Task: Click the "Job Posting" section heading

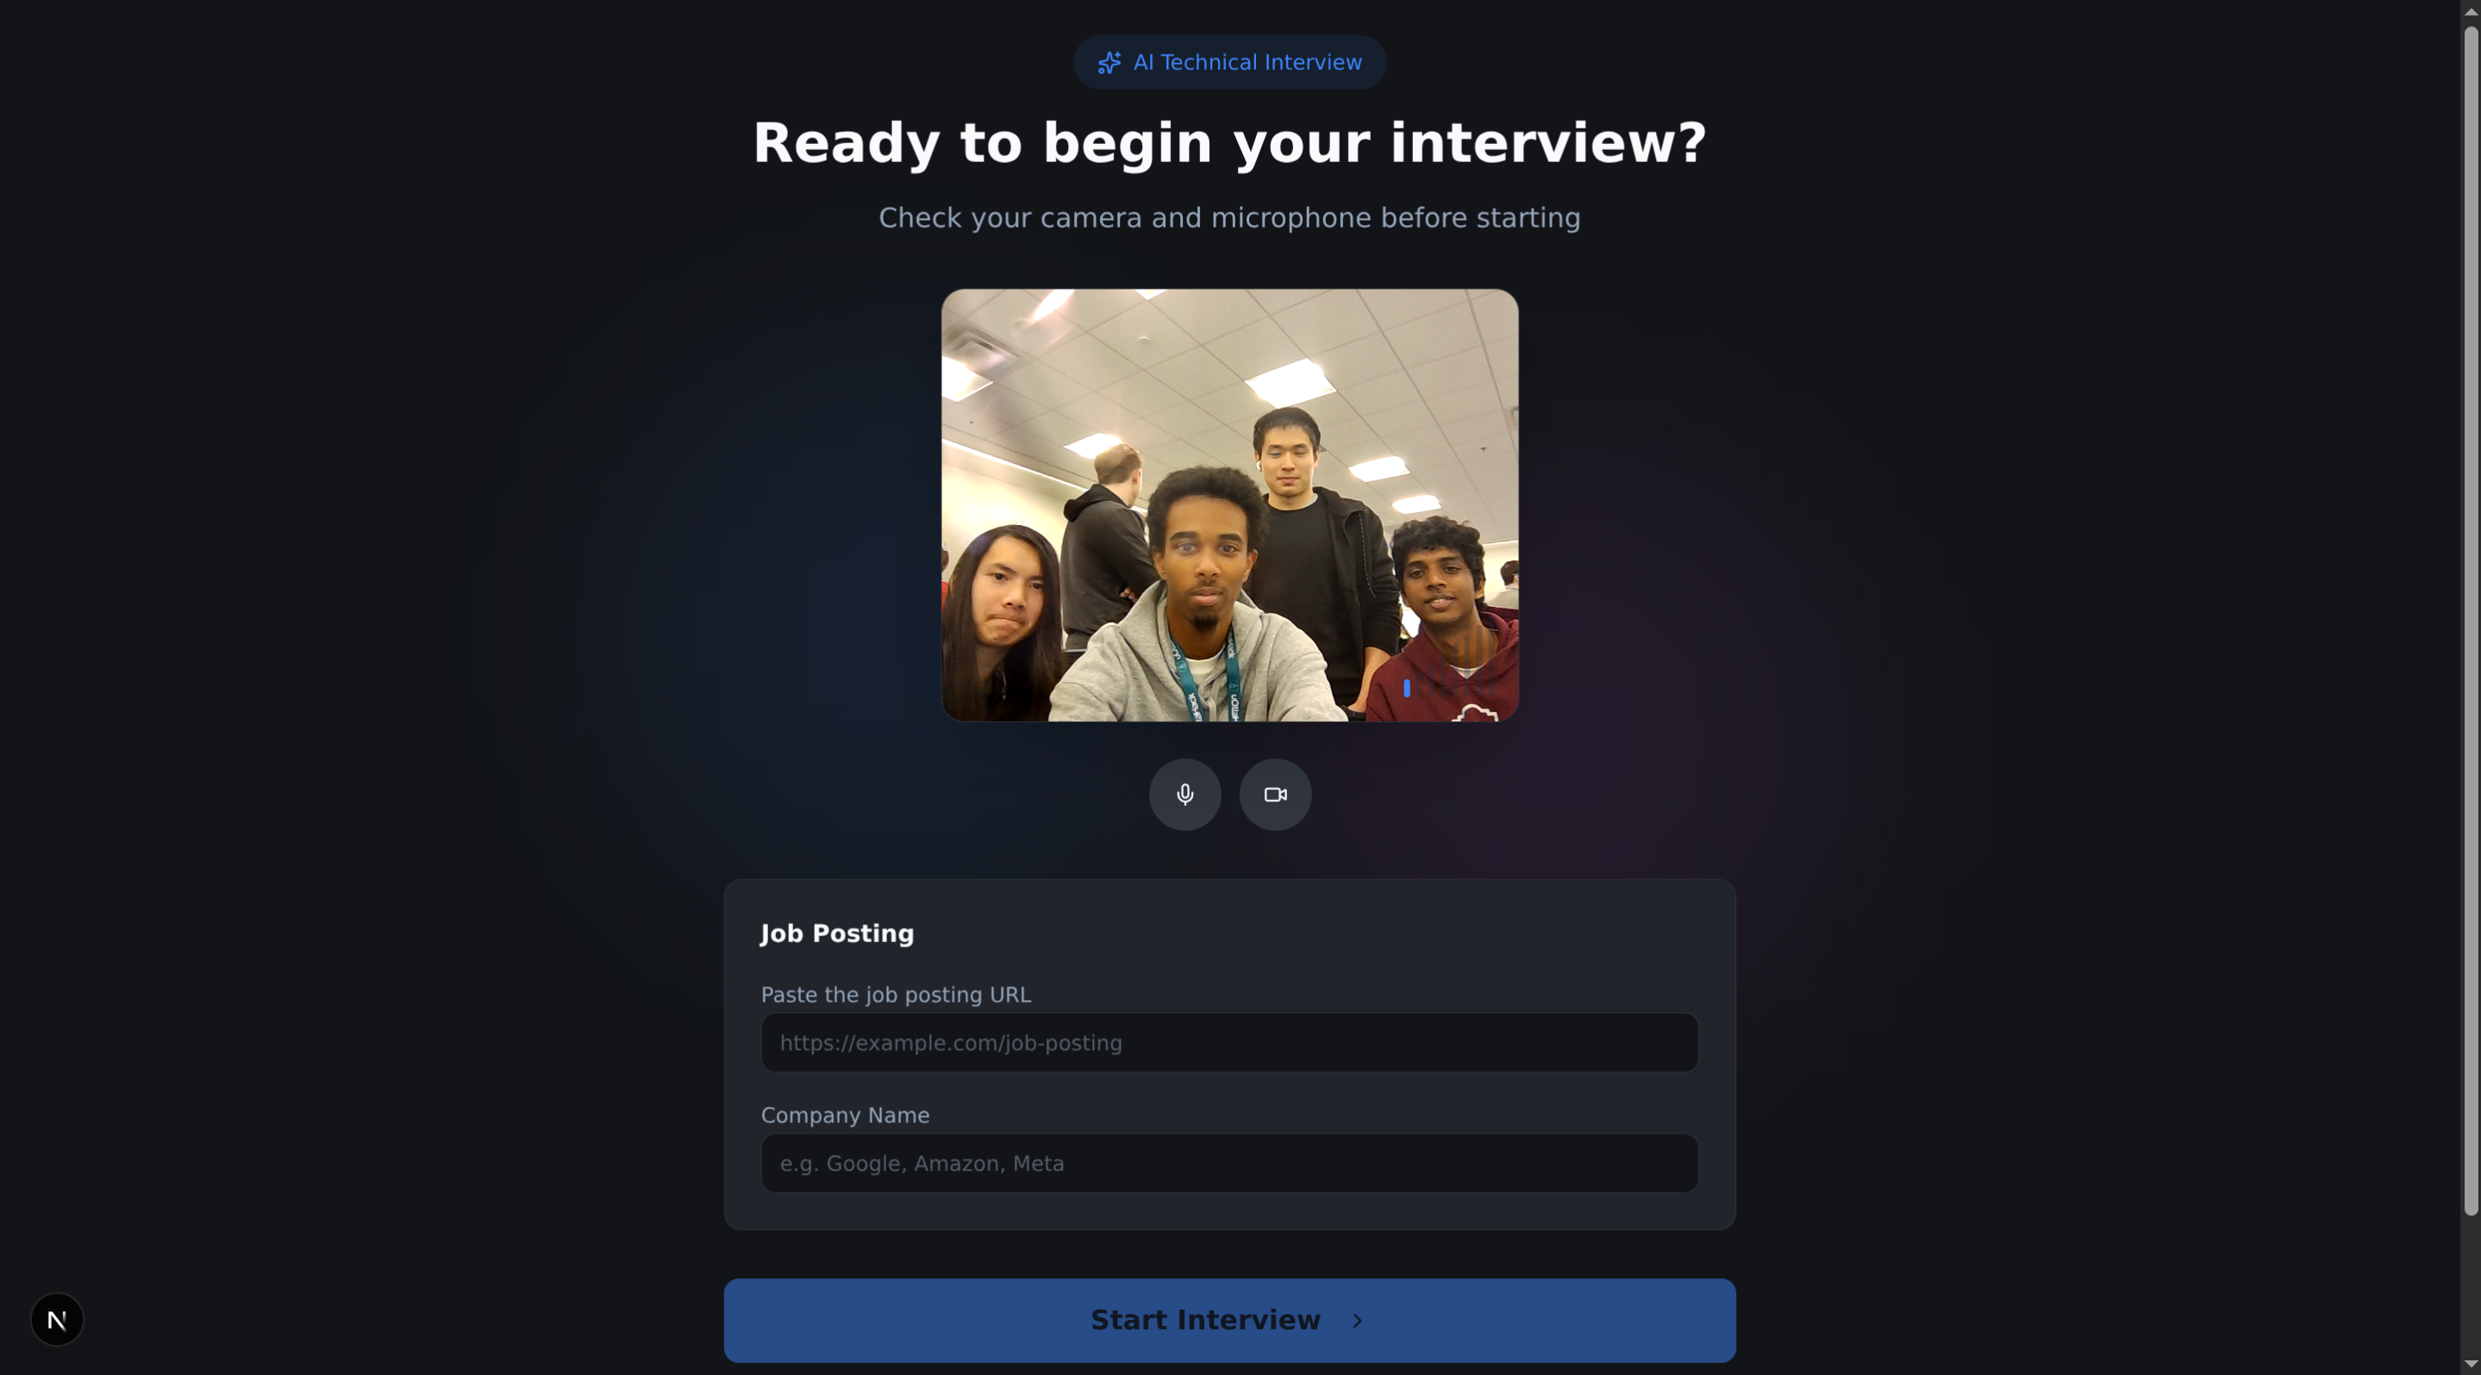Action: [x=836, y=933]
